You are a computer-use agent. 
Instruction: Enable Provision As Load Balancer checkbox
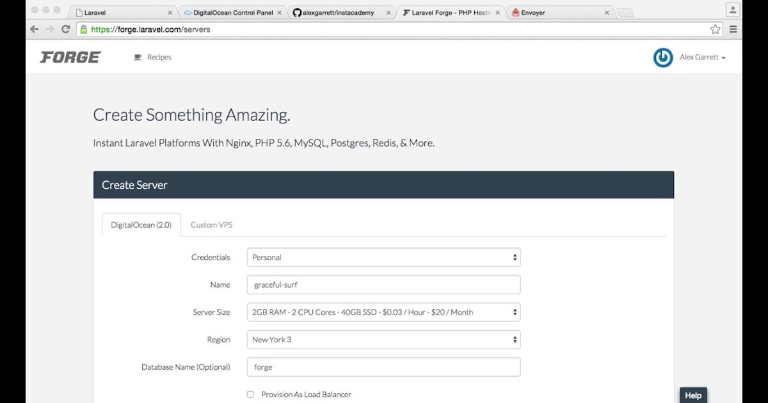pyautogui.click(x=250, y=395)
